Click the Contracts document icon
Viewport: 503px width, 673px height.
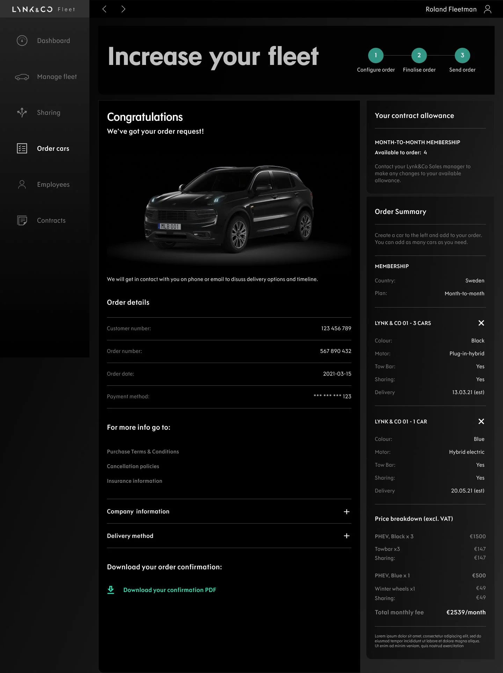pyautogui.click(x=22, y=220)
